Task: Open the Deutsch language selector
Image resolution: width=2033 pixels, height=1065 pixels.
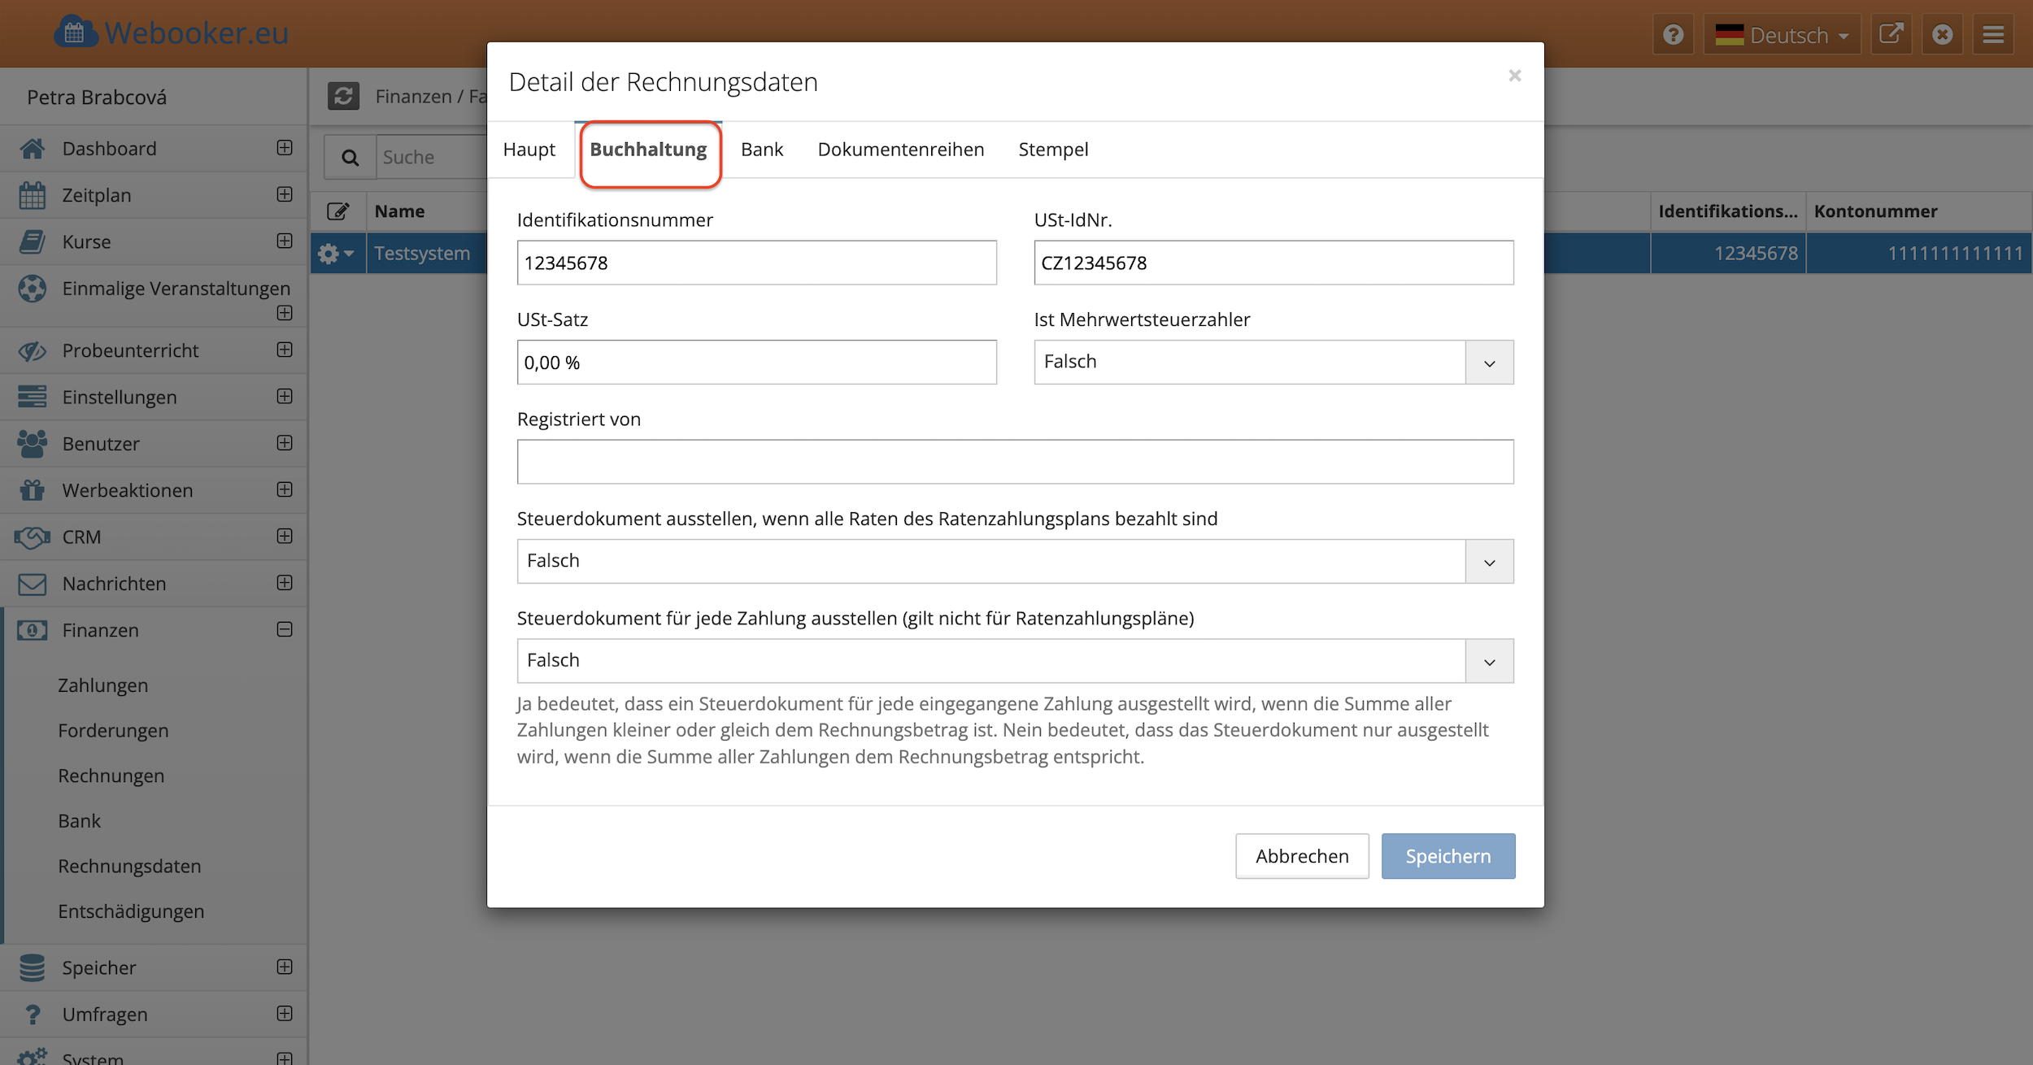Action: pos(1782,35)
